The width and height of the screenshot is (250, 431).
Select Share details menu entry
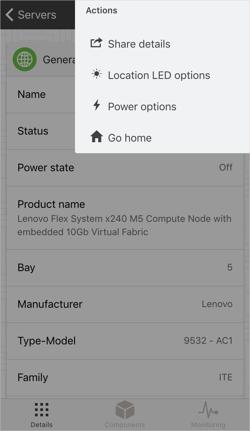pos(139,44)
